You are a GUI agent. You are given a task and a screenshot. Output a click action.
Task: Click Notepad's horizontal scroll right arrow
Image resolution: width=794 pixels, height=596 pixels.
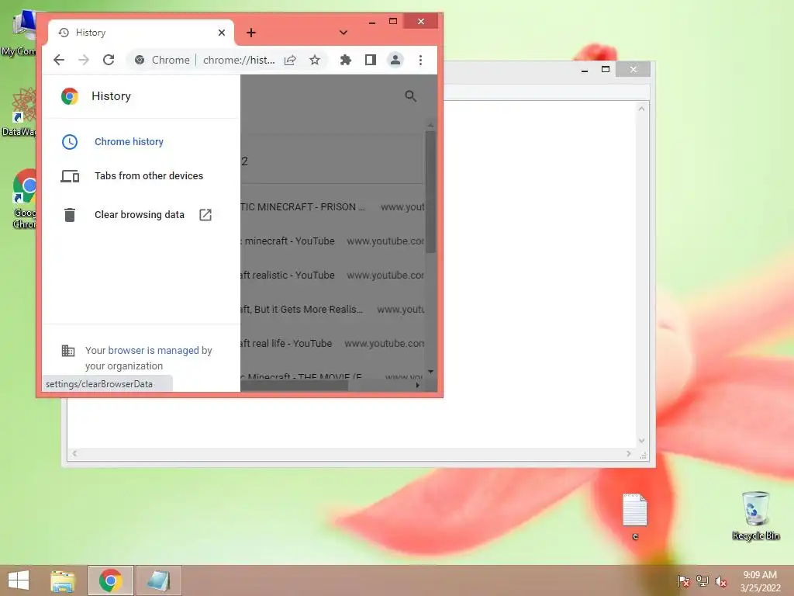[x=629, y=453]
